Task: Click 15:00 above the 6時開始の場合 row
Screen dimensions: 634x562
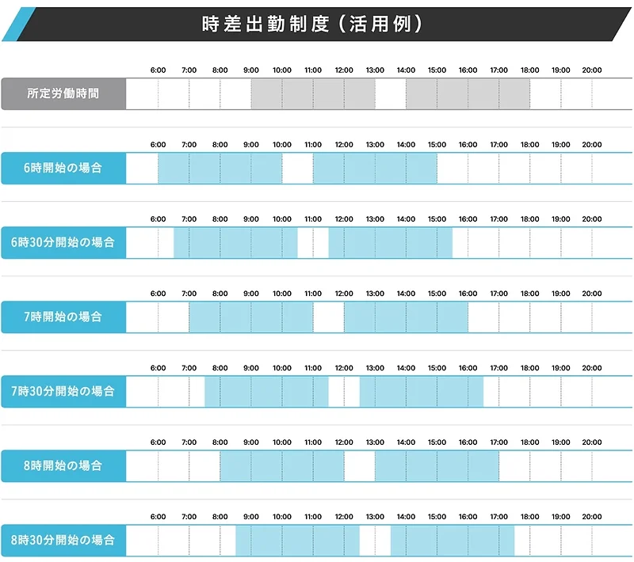Action: coord(437,145)
